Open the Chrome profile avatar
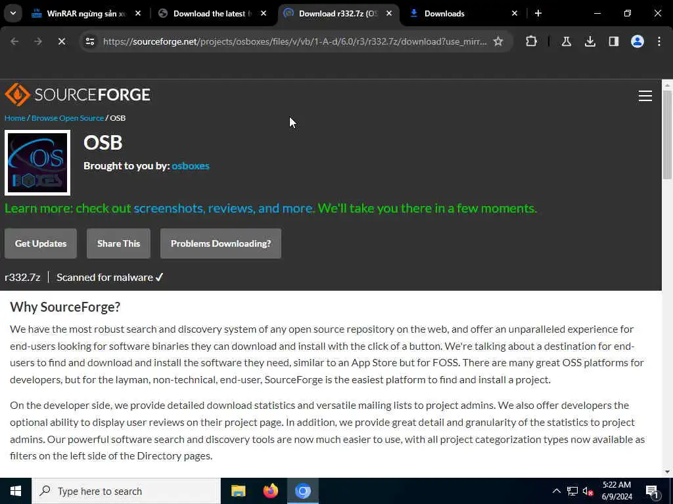Viewport: 673px width, 504px height. [638, 41]
